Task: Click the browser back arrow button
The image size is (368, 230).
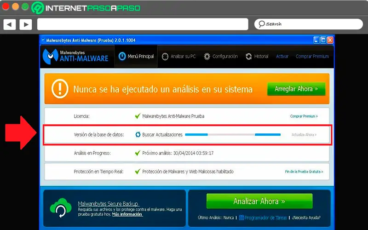Action: tap(9, 24)
